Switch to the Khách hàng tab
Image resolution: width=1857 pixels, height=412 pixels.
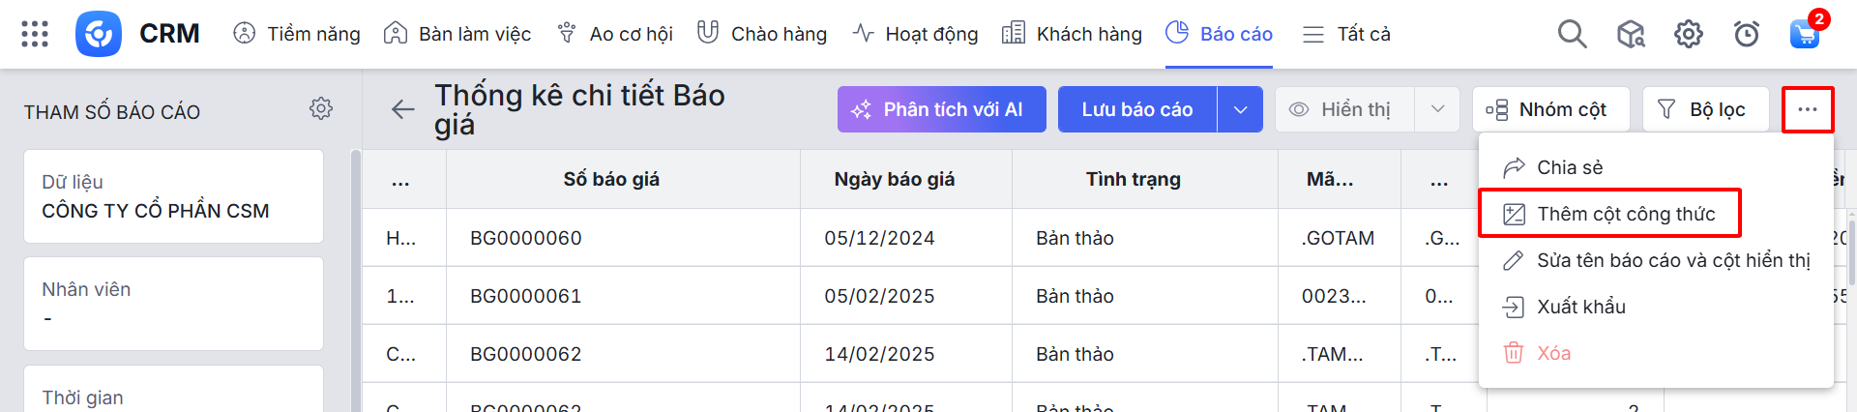(1072, 34)
